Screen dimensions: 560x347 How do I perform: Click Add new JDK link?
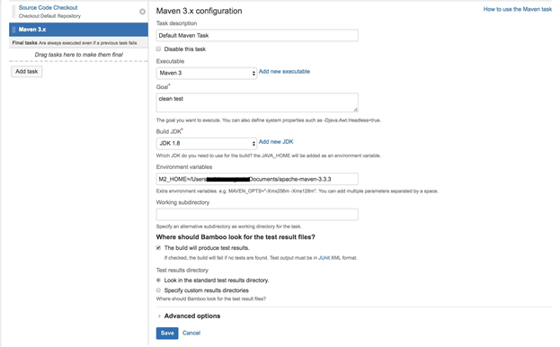click(276, 142)
